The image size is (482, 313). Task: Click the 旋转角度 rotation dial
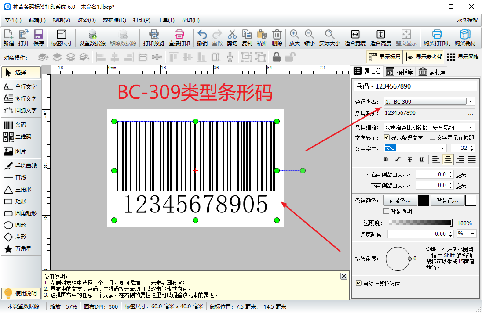(x=398, y=259)
